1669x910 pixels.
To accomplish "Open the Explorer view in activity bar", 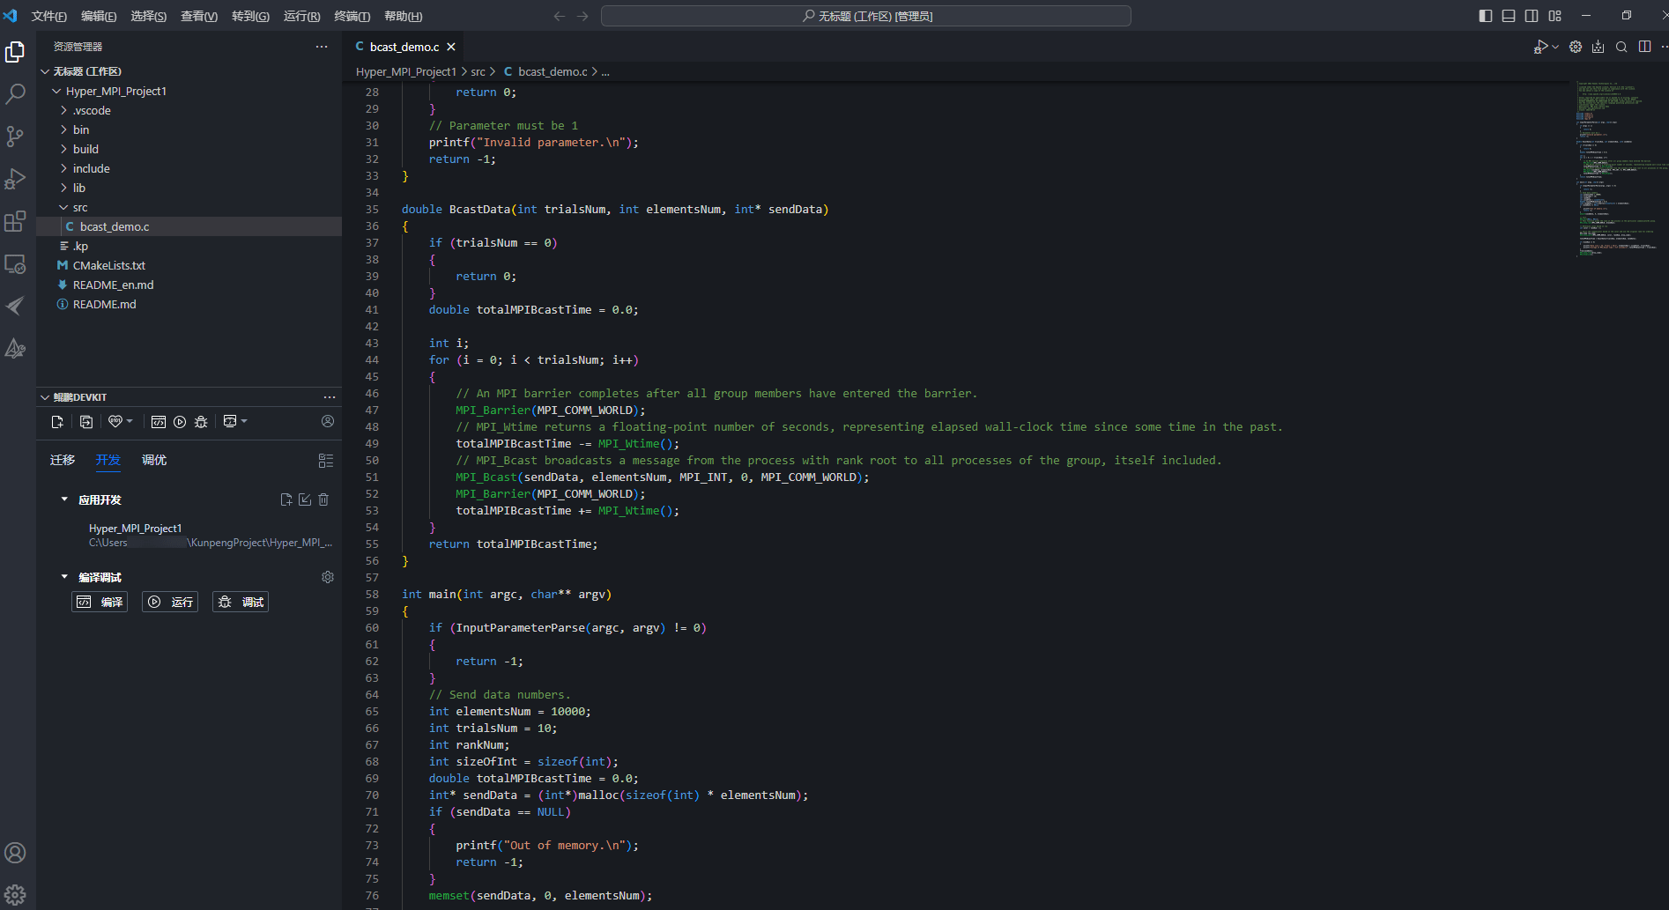I will point(15,52).
